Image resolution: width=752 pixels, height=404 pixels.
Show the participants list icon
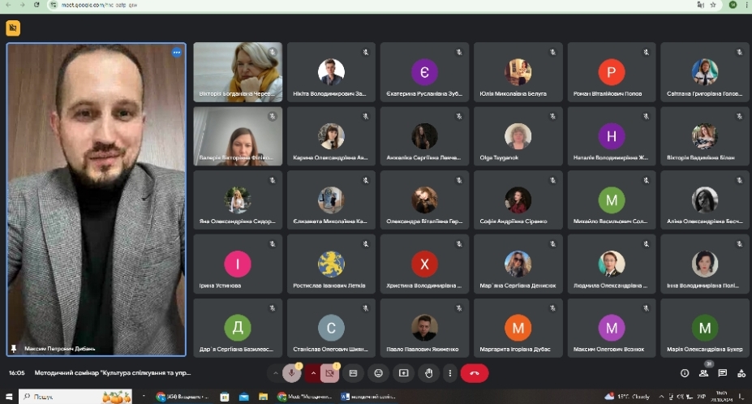point(703,373)
